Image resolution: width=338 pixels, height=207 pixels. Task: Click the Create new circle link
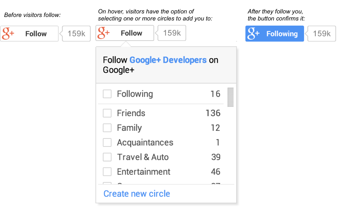click(137, 194)
